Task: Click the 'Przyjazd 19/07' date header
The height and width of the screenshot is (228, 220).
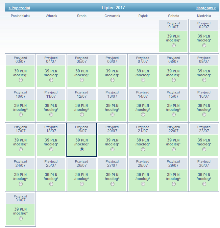Action: [x=82, y=129]
